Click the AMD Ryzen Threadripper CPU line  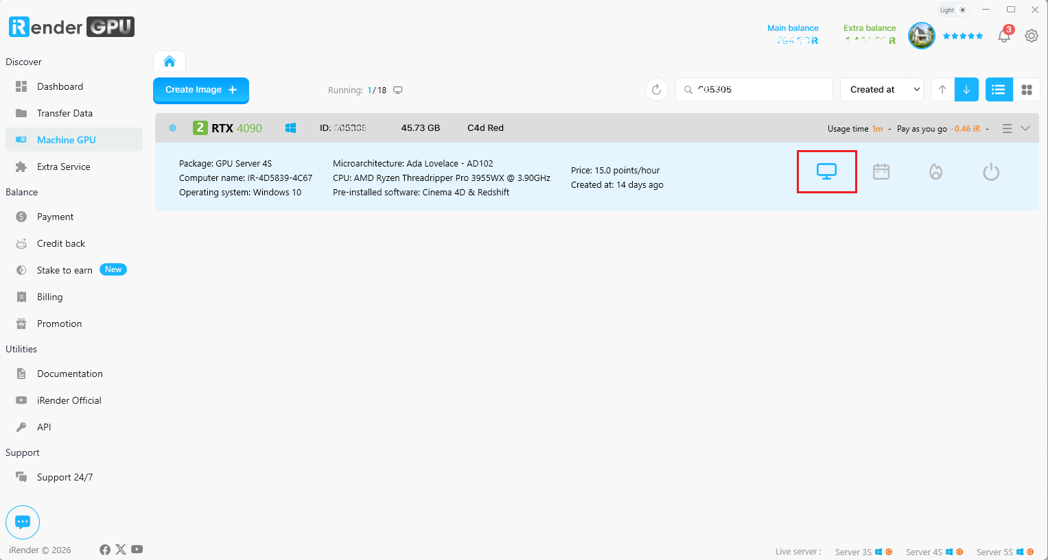441,178
